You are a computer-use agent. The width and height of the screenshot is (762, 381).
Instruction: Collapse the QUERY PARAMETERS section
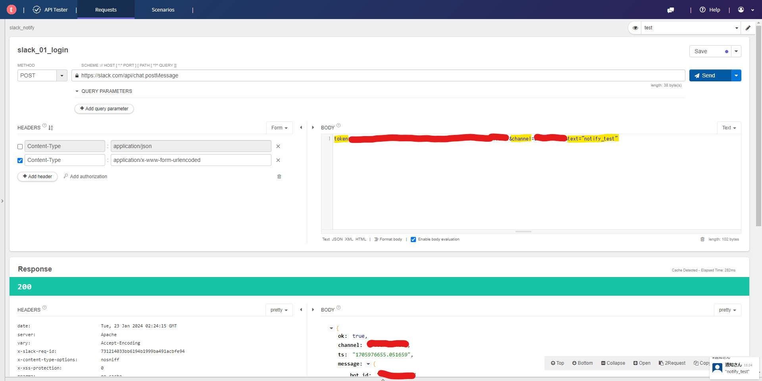coord(77,91)
